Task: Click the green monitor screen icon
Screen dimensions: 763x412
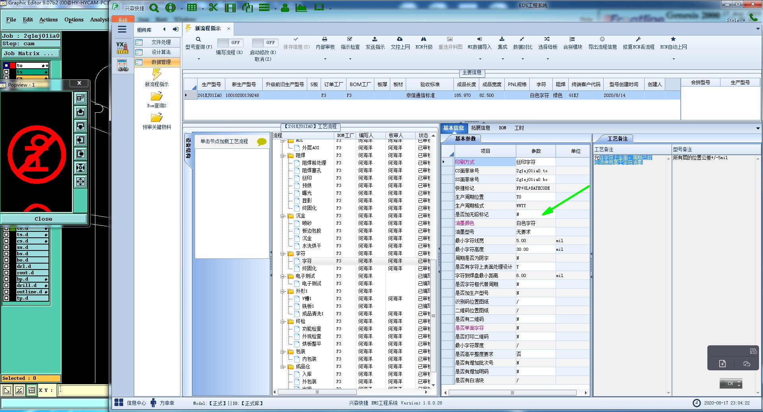Action: (x=319, y=7)
